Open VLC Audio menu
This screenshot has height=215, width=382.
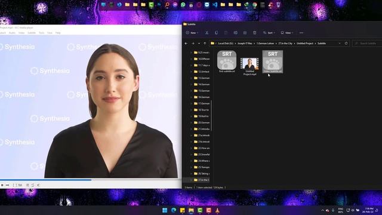pyautogui.click(x=12, y=33)
